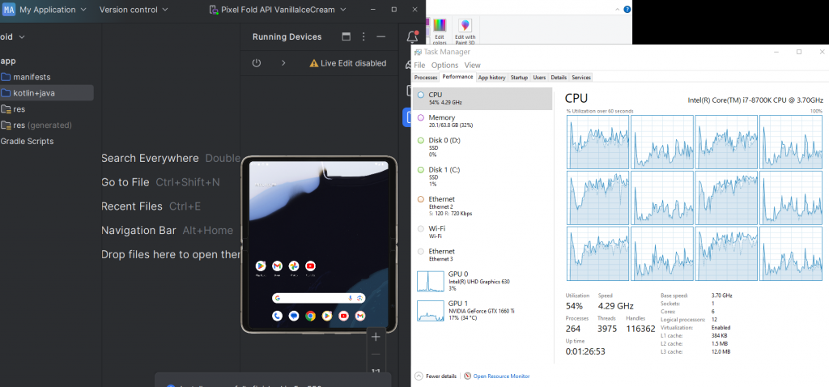Select Memory in the performance list
Viewport: 829px width, 387px height.
441,117
